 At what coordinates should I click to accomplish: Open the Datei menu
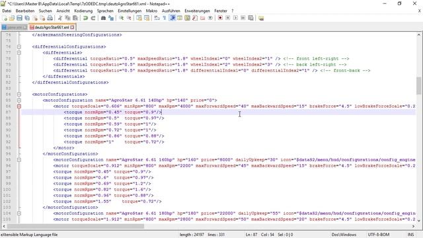point(7,11)
